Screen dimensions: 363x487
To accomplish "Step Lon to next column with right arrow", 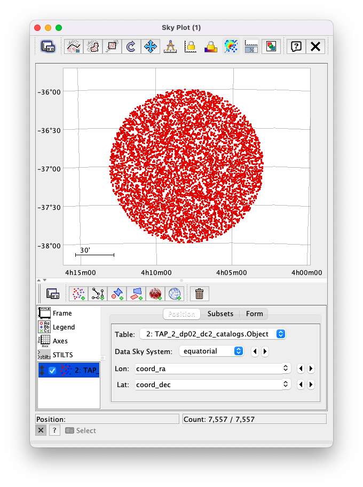I will (311, 368).
